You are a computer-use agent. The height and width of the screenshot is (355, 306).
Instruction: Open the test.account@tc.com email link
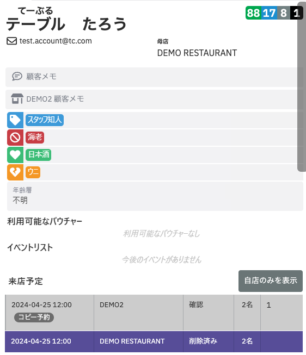click(56, 41)
